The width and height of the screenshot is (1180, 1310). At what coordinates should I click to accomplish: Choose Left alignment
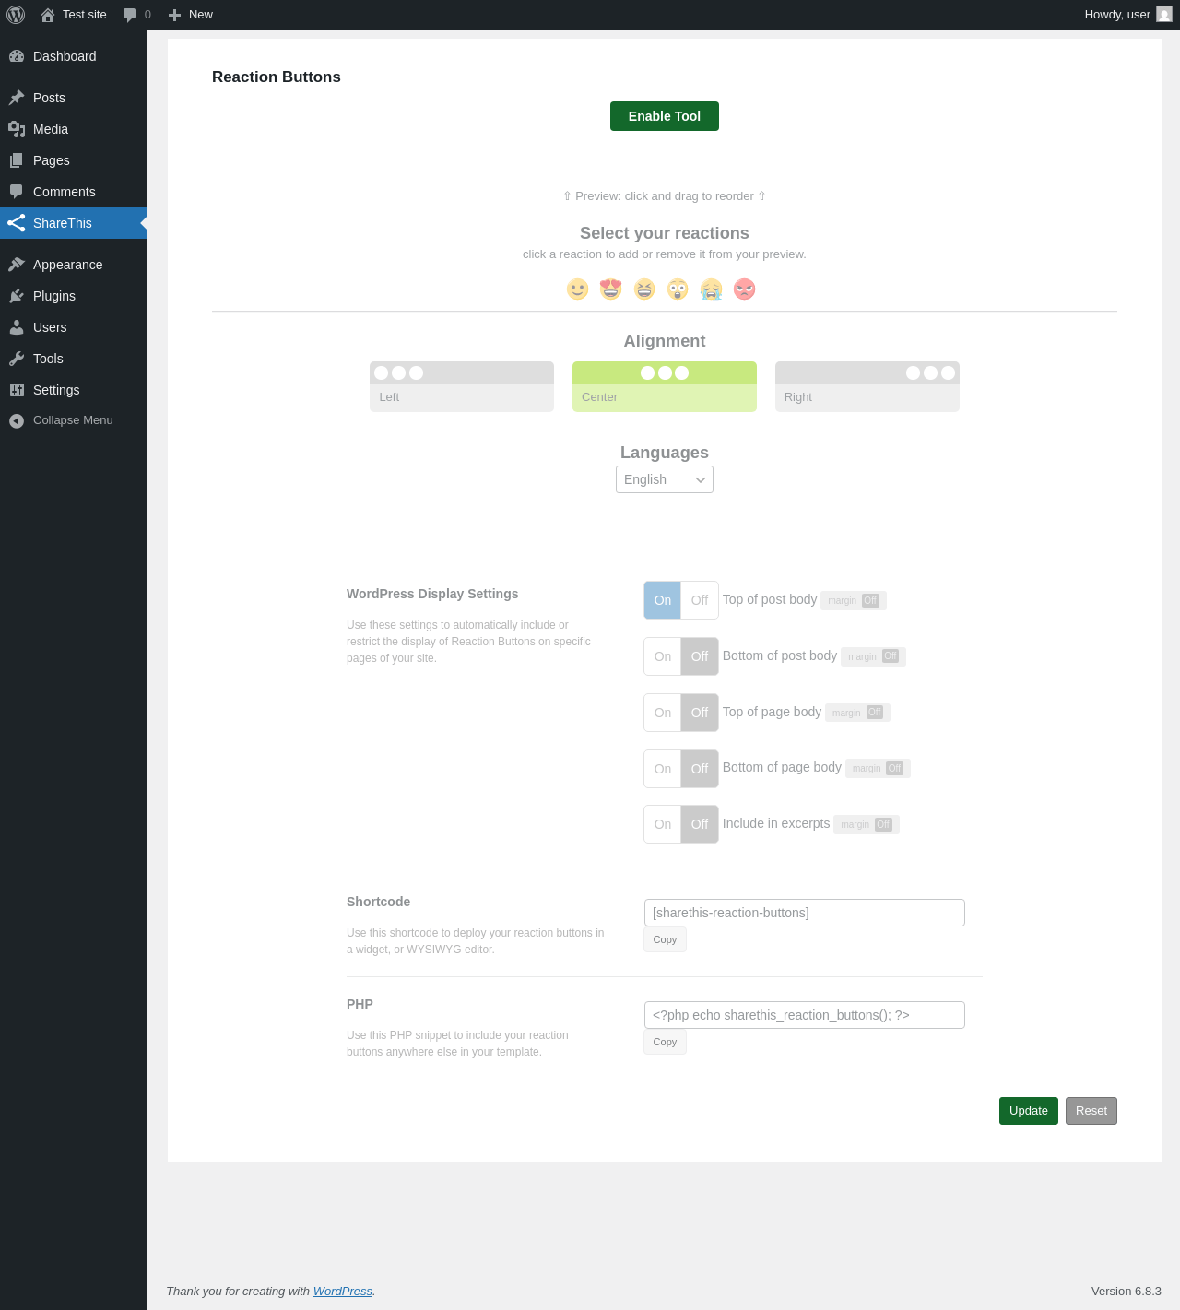click(x=462, y=386)
